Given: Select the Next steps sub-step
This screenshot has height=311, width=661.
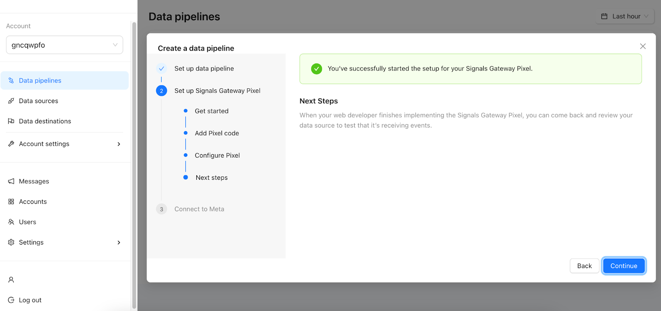Looking at the screenshot, I should (212, 178).
